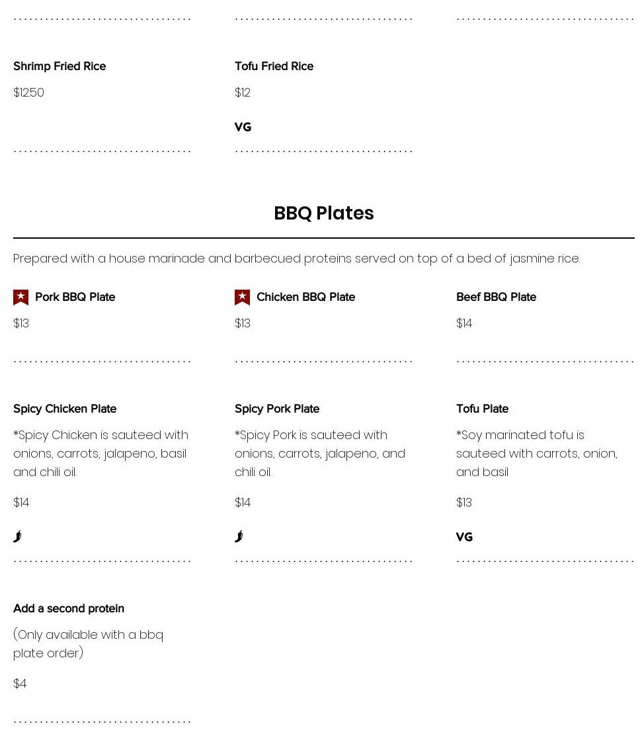Click the chili pepper icon under Spicy Pork Plate
Screen dimensions: 638x736
point(239,536)
